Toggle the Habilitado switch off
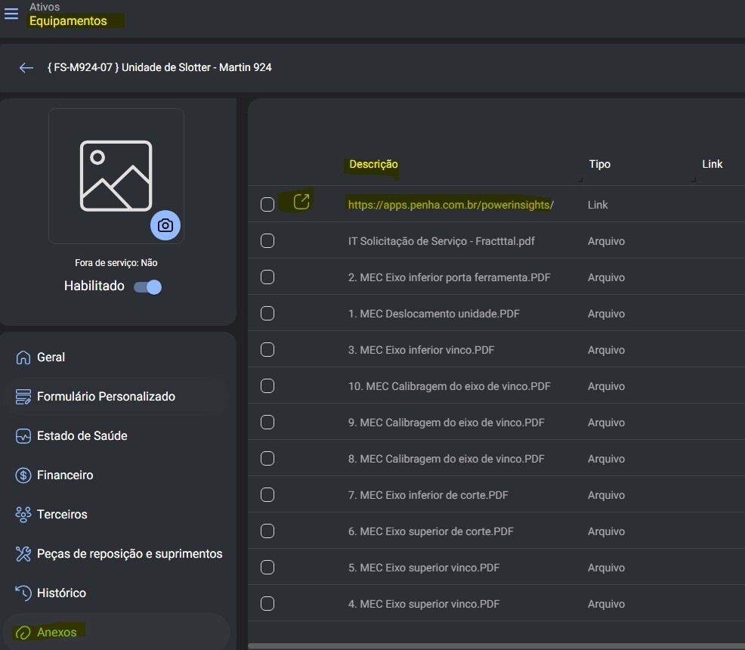Screen dimensions: 745x650 [x=148, y=287]
